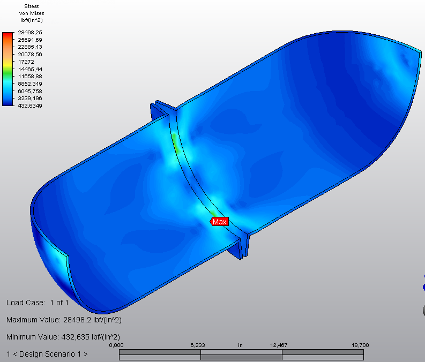Screen dimensions: 425x362
Task: Click the red Max stress probe label
Action: pos(219,222)
